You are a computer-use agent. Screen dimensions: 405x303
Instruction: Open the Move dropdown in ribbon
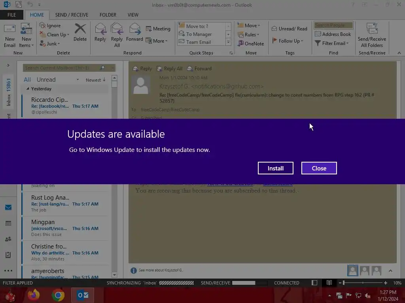(x=248, y=26)
